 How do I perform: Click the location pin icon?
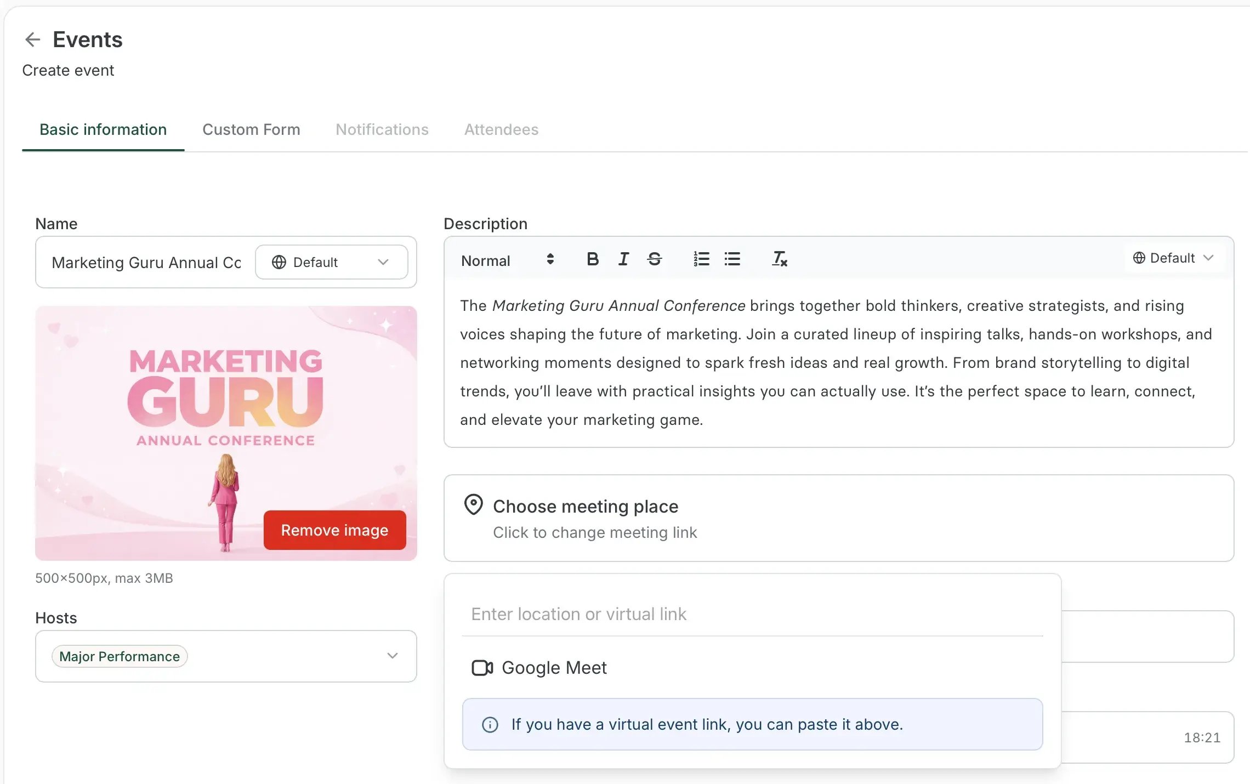pyautogui.click(x=473, y=505)
